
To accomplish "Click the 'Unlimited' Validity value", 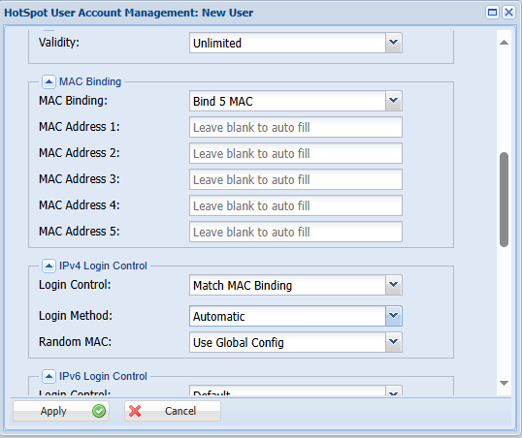I will pos(217,44).
